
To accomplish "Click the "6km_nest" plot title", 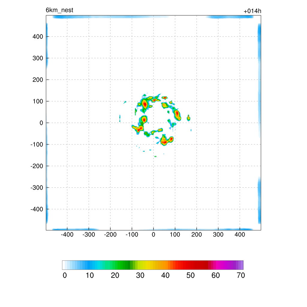I will pyautogui.click(x=59, y=10).
